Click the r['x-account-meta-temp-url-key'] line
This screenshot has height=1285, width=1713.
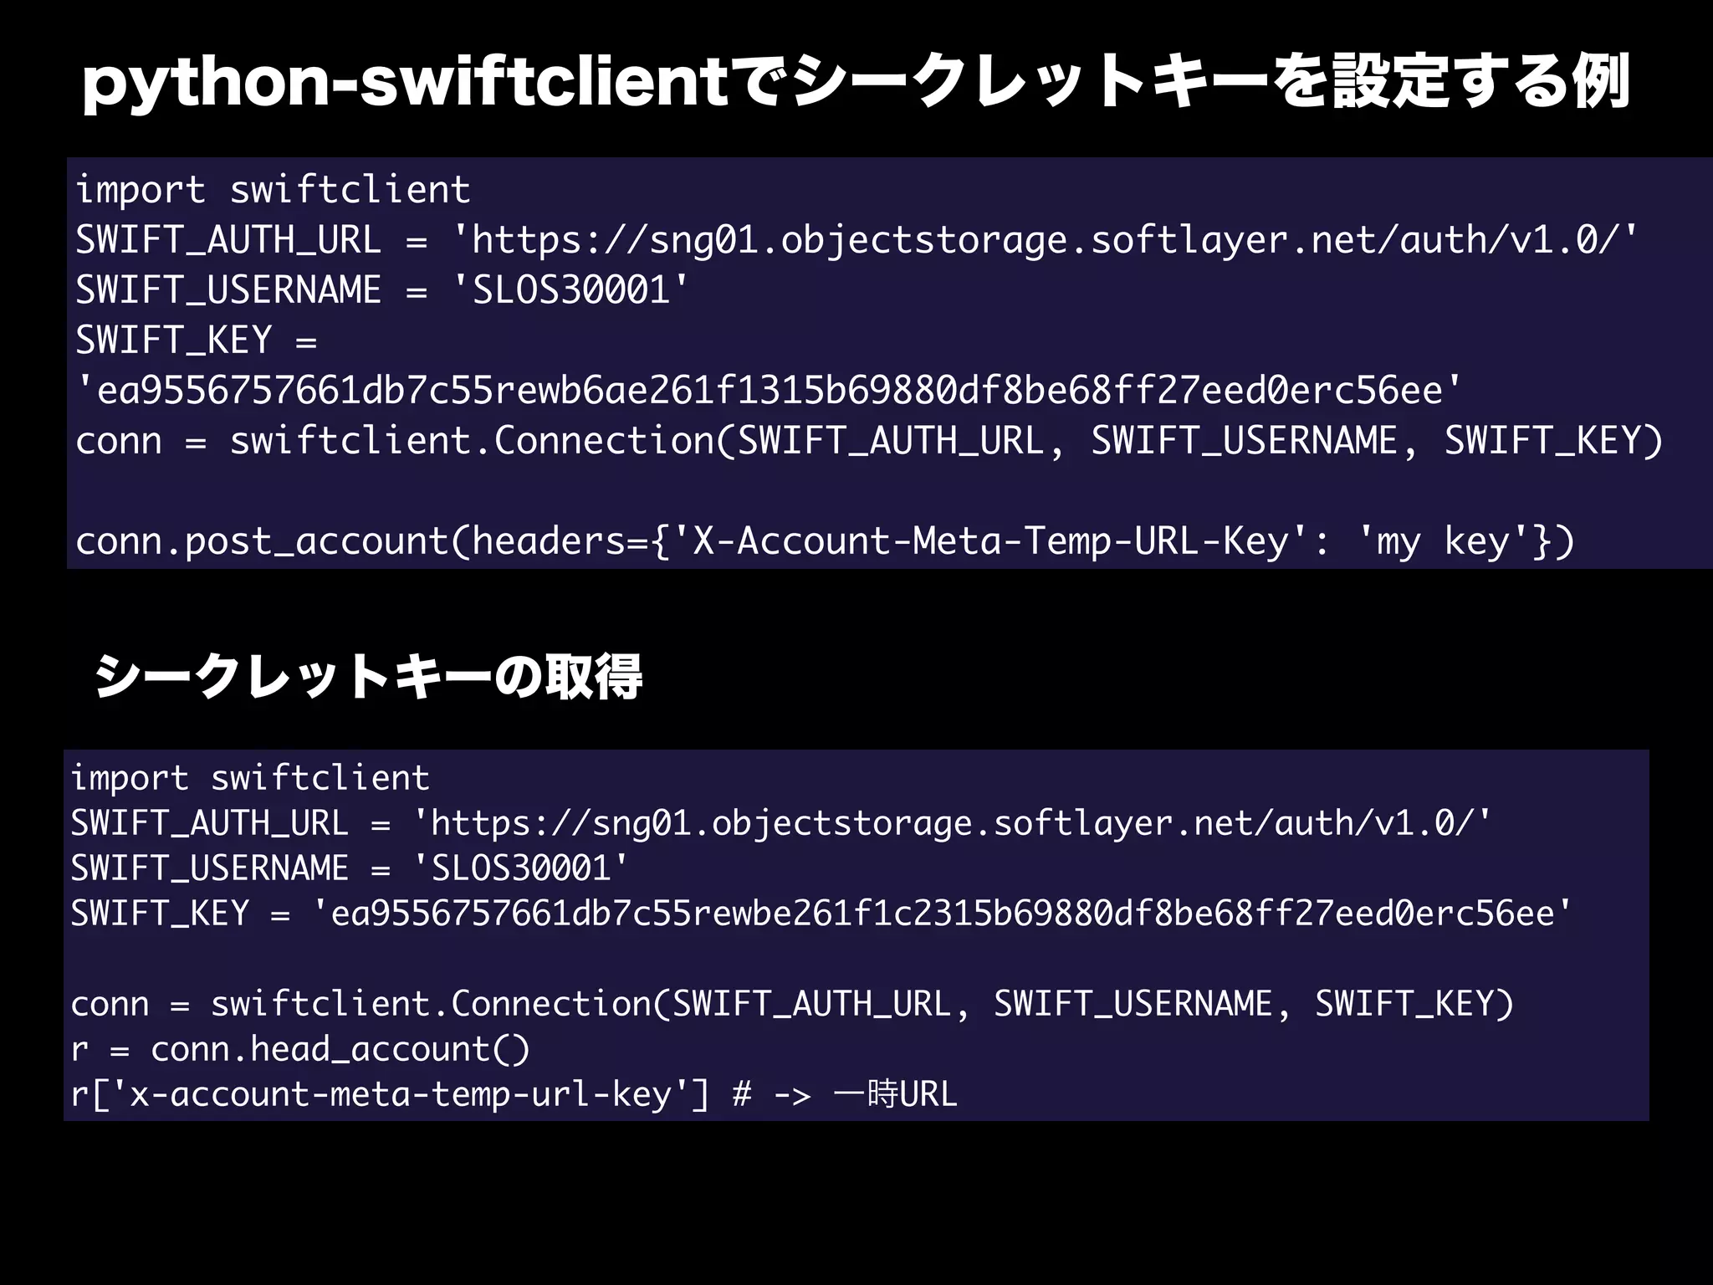[x=514, y=1094]
